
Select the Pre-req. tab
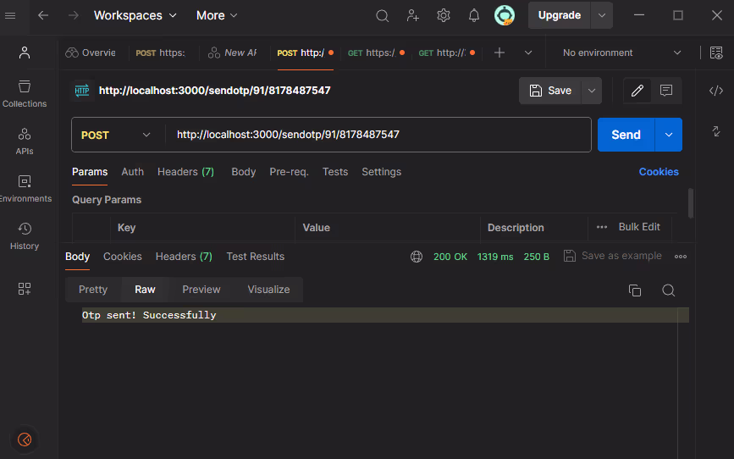289,172
